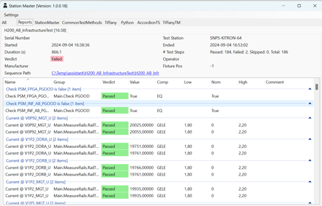Select H200_AB_InfrastructureTest [16:38] report tab
Viewport: 322px width, 206px height.
click(x=35, y=30)
